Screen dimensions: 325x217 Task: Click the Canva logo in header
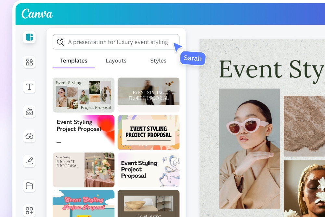click(37, 14)
